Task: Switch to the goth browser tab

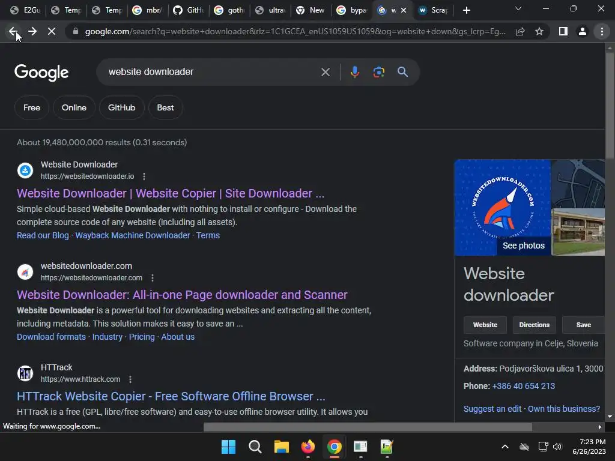Action: click(229, 10)
